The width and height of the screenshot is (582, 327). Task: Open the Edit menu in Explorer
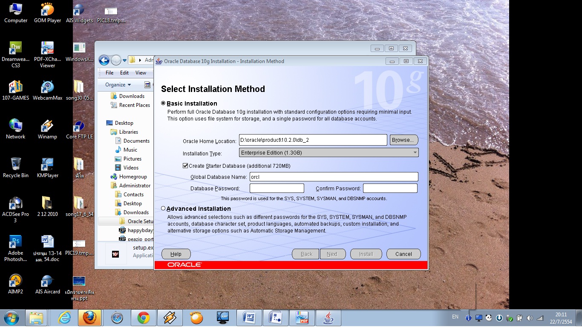124,73
